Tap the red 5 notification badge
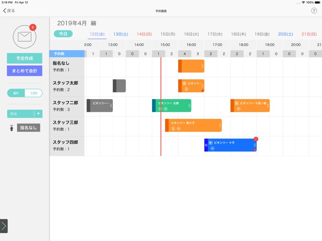The height and width of the screenshot is (241, 322). pos(33,27)
